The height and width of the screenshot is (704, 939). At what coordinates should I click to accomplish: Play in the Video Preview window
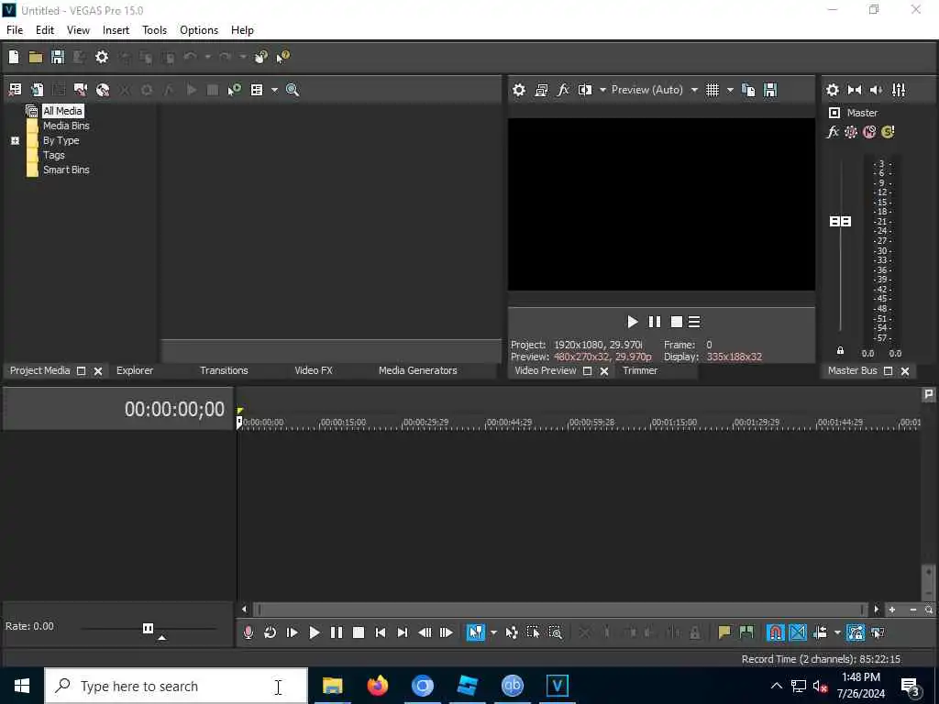(x=633, y=322)
